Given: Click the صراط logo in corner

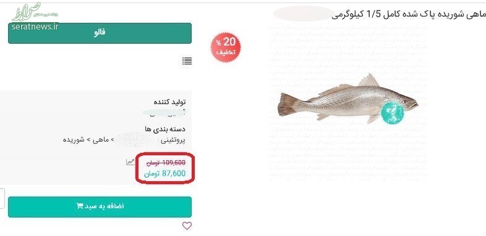Looking at the screenshot, I should [27, 12].
